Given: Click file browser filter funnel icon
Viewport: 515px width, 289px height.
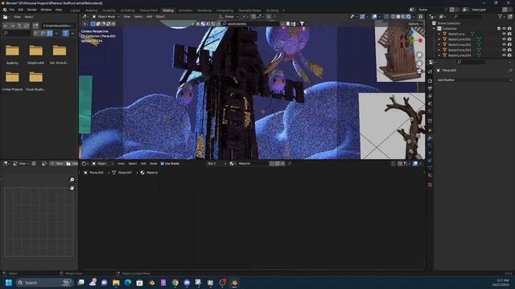Looking at the screenshot, I should [x=66, y=33].
